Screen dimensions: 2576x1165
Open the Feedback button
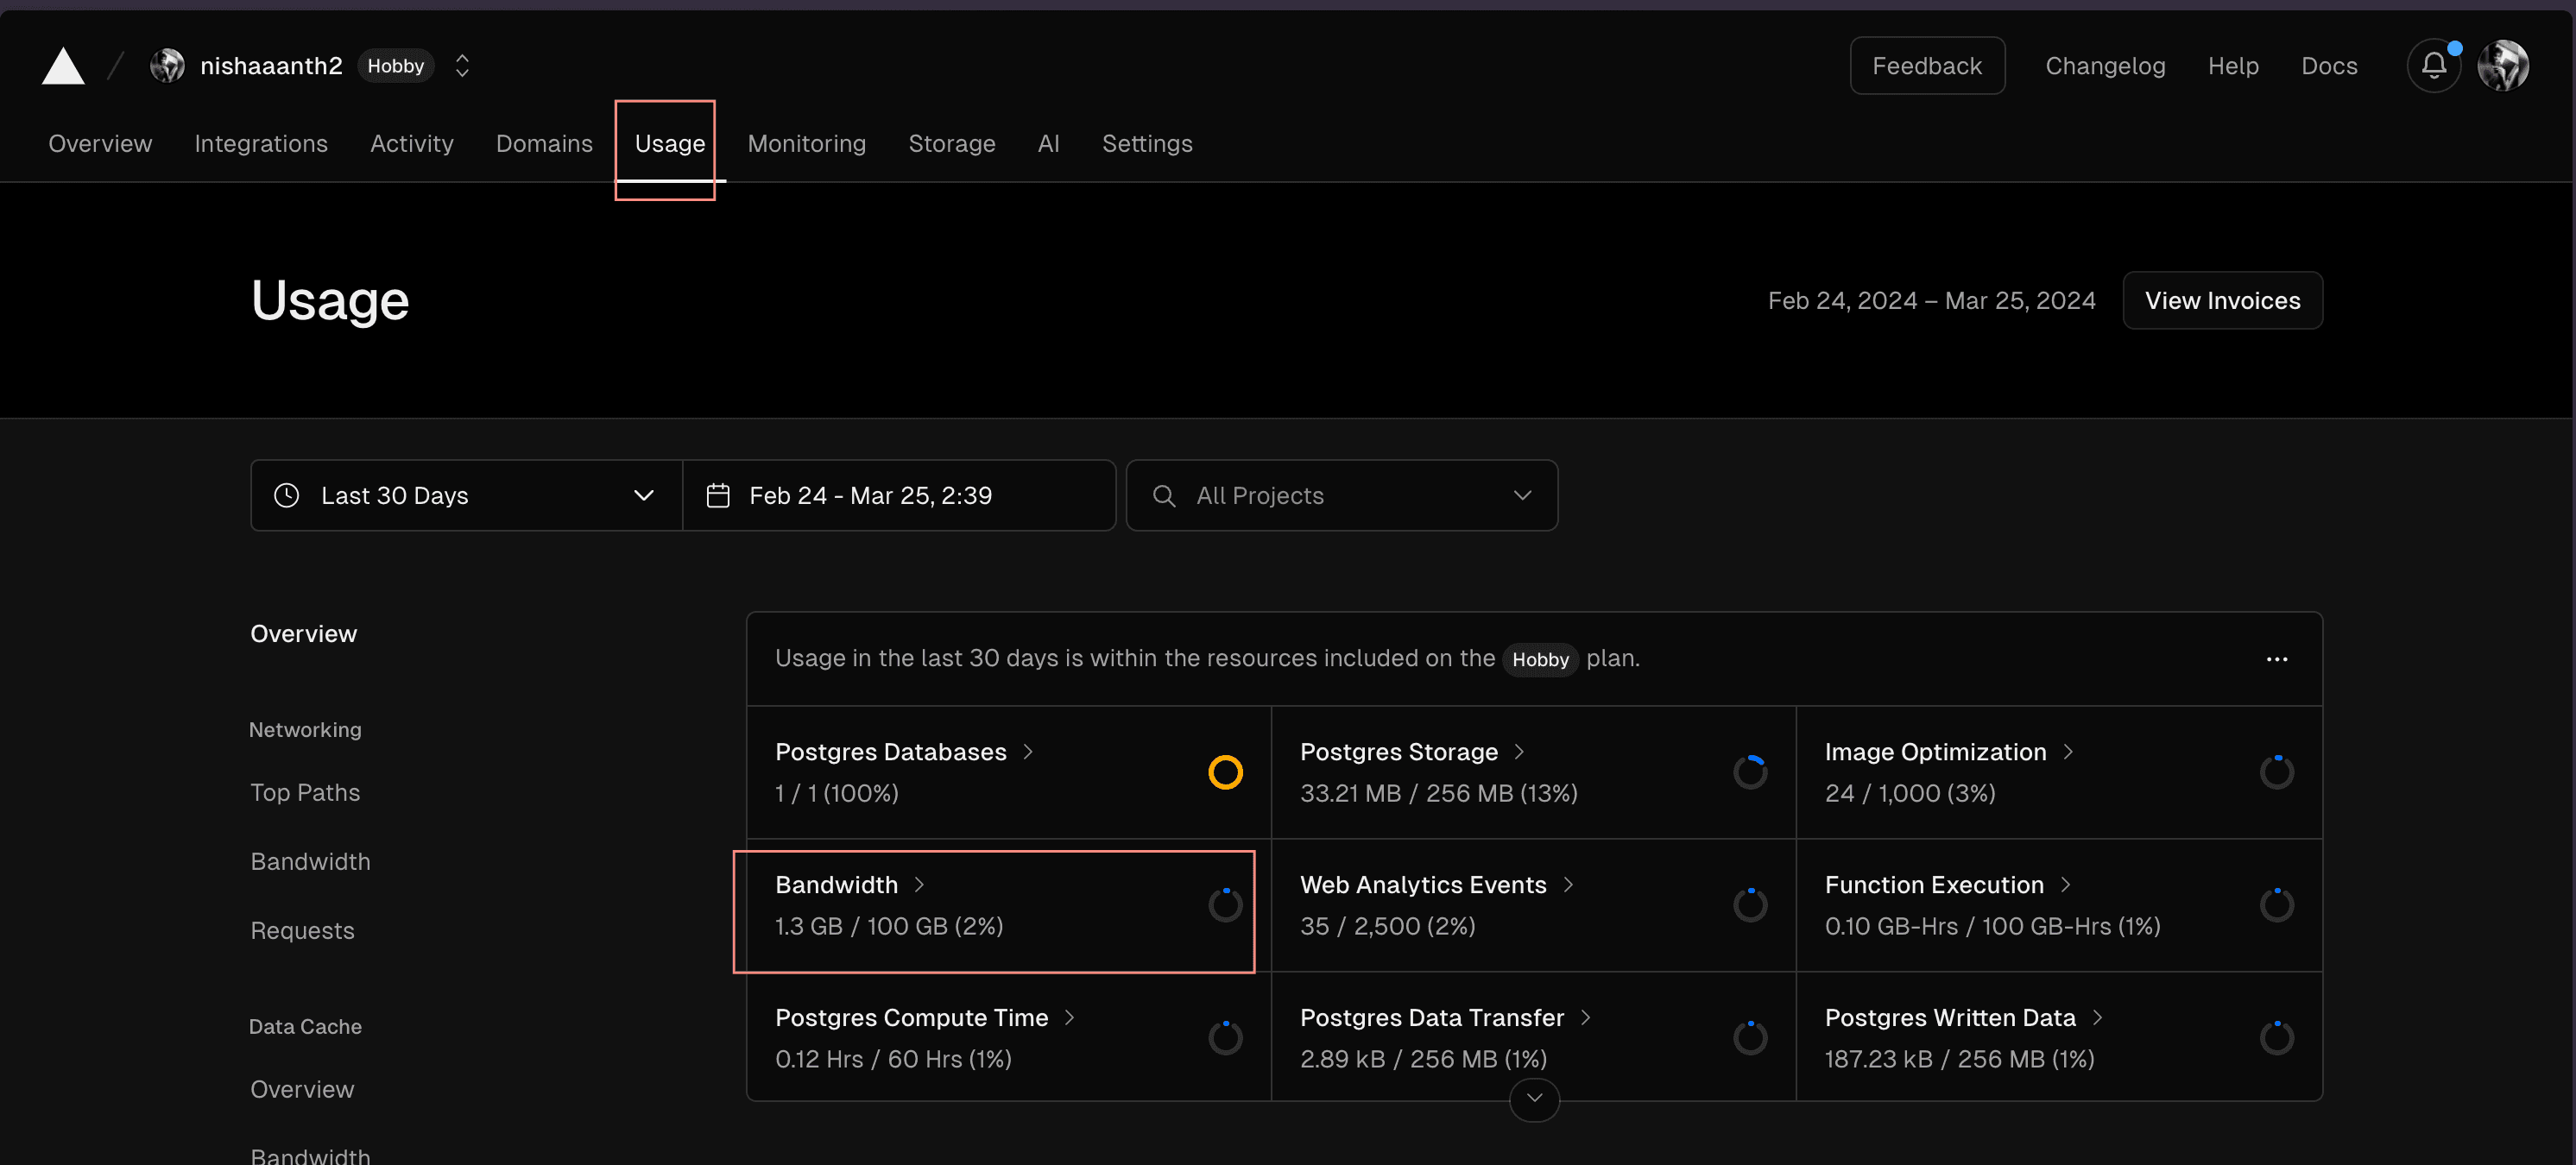pyautogui.click(x=1926, y=66)
